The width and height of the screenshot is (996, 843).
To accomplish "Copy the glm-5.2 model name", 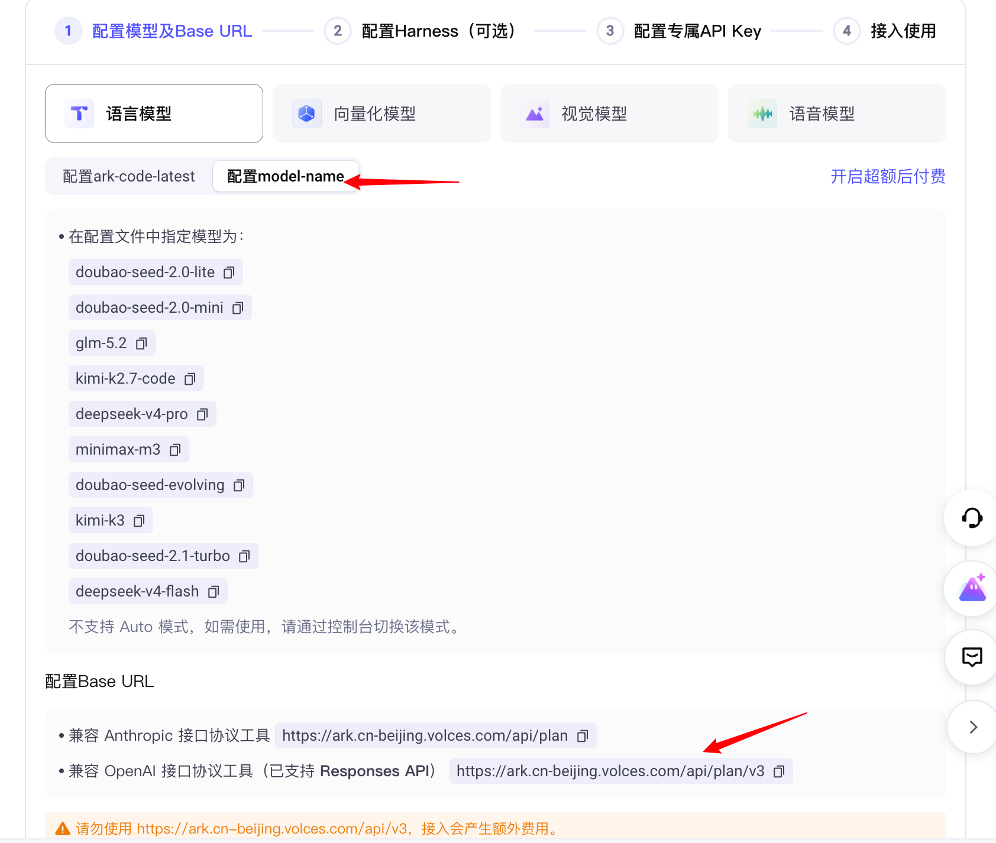I will (141, 343).
